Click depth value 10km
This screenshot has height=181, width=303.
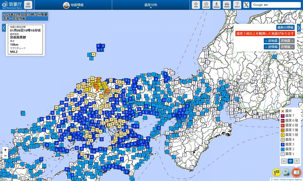point(14,44)
